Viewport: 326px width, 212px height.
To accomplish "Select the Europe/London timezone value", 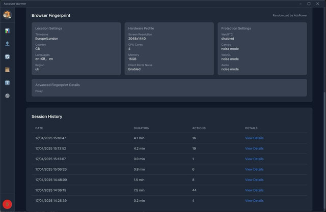I will pyautogui.click(x=46, y=39).
